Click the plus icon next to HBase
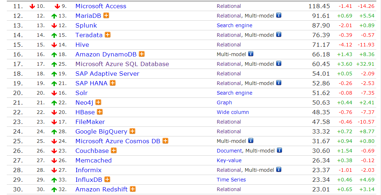The image size is (381, 195). click(100, 112)
